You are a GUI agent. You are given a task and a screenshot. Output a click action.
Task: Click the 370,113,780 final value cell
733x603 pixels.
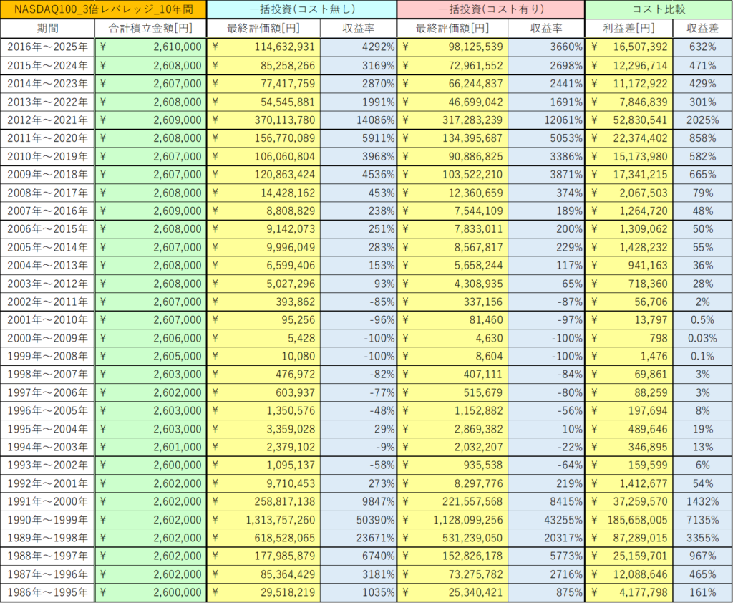pos(263,120)
